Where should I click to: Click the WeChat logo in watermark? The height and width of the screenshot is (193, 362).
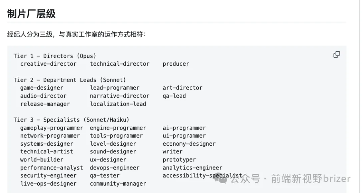pos(221,178)
